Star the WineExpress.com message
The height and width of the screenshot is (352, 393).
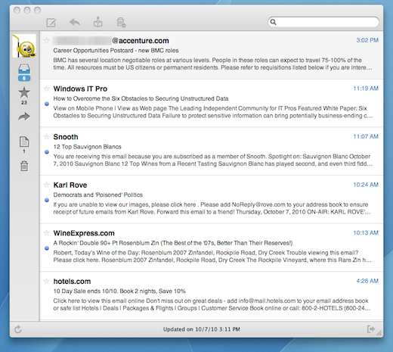click(46, 233)
